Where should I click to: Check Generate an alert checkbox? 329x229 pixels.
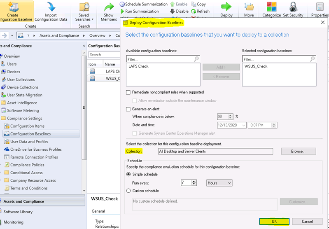[x=128, y=109]
